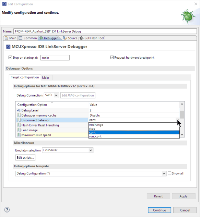Click the Cancel button
200x217 pixels.
coord(185,210)
